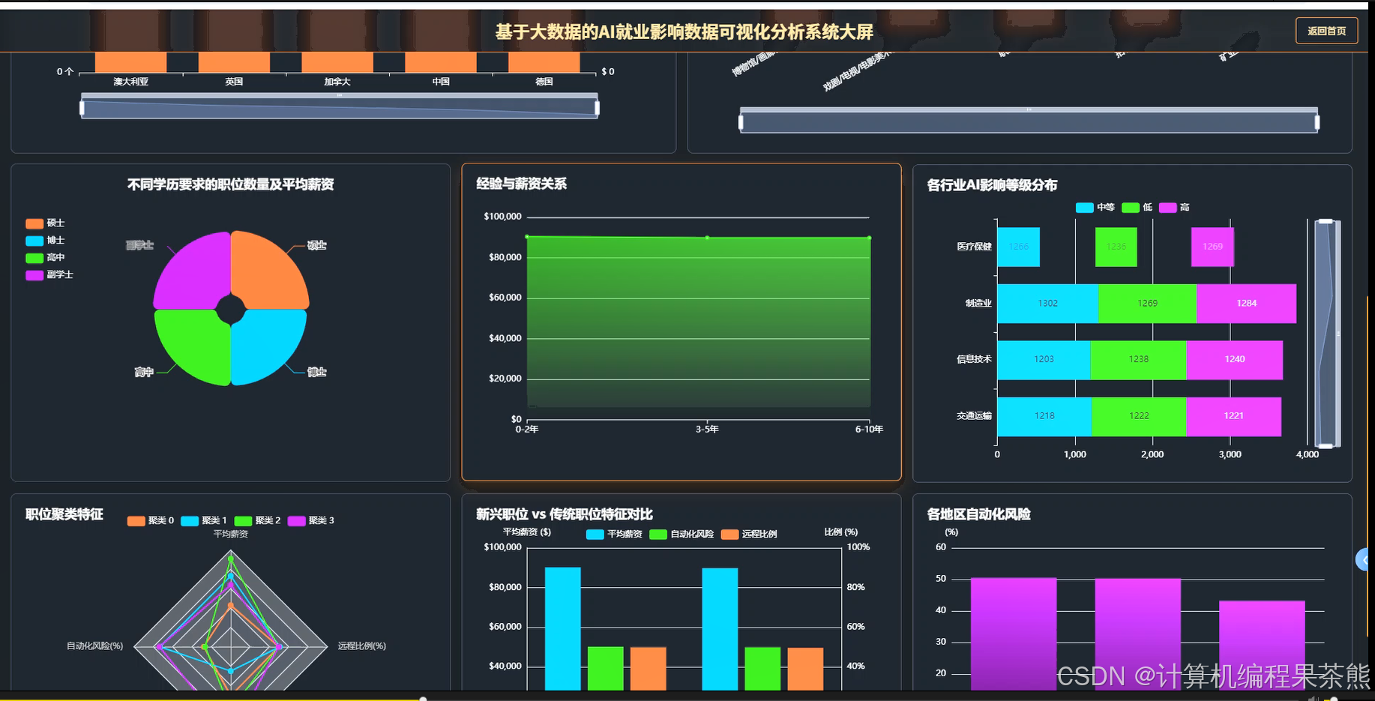Click the industry chart horizontal zoom slider
The height and width of the screenshot is (701, 1375).
coord(1029,121)
